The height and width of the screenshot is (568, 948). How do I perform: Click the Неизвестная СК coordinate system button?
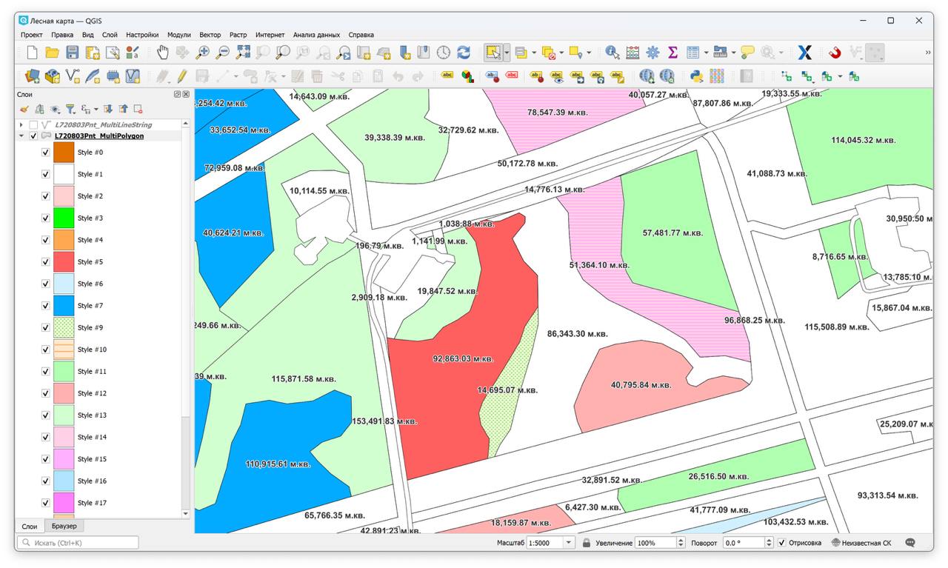[861, 543]
